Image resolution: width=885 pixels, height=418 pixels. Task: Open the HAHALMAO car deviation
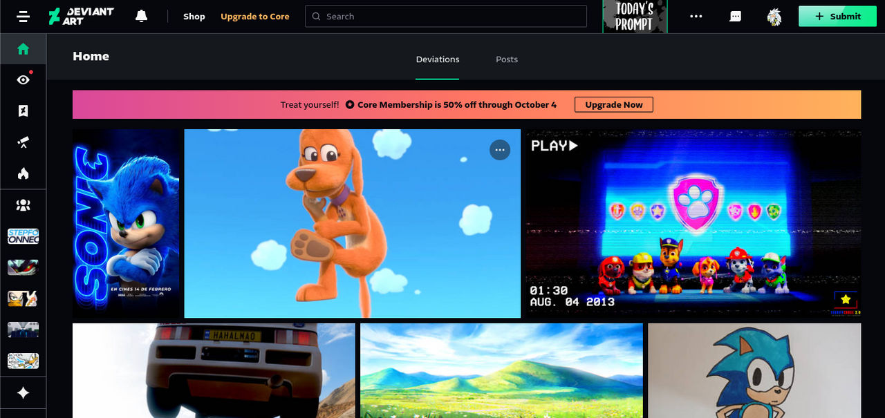214,370
